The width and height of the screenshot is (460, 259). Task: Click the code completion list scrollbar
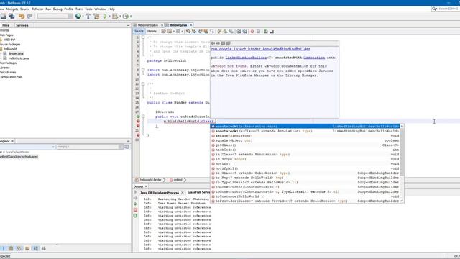click(x=402, y=152)
